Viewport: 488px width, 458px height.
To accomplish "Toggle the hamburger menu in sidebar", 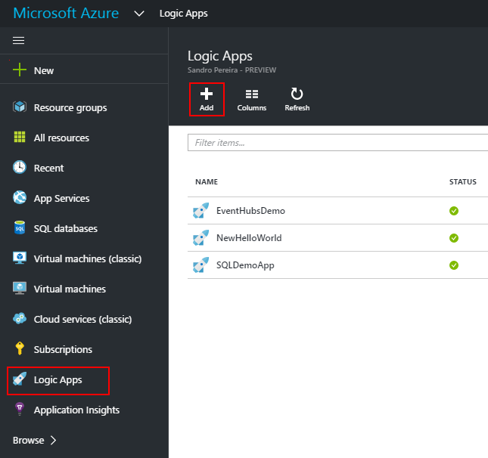I will 19,41.
